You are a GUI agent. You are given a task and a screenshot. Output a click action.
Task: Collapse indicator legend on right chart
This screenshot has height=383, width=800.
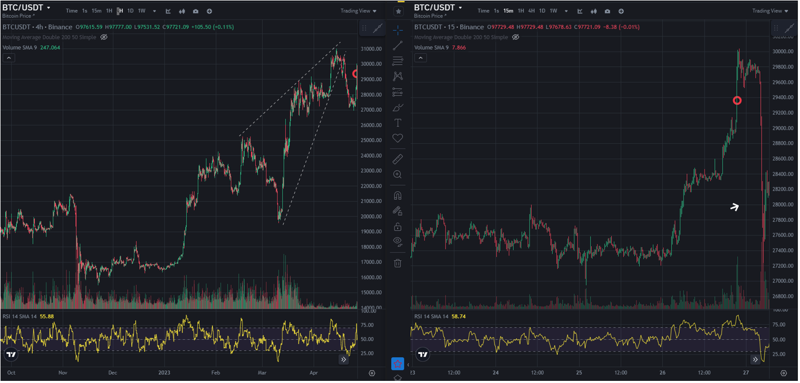pos(420,58)
